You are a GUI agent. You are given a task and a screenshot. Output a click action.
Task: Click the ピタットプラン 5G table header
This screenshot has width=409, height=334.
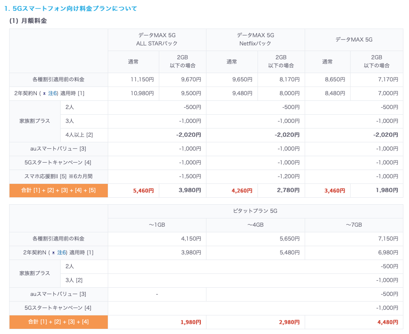pos(255,211)
